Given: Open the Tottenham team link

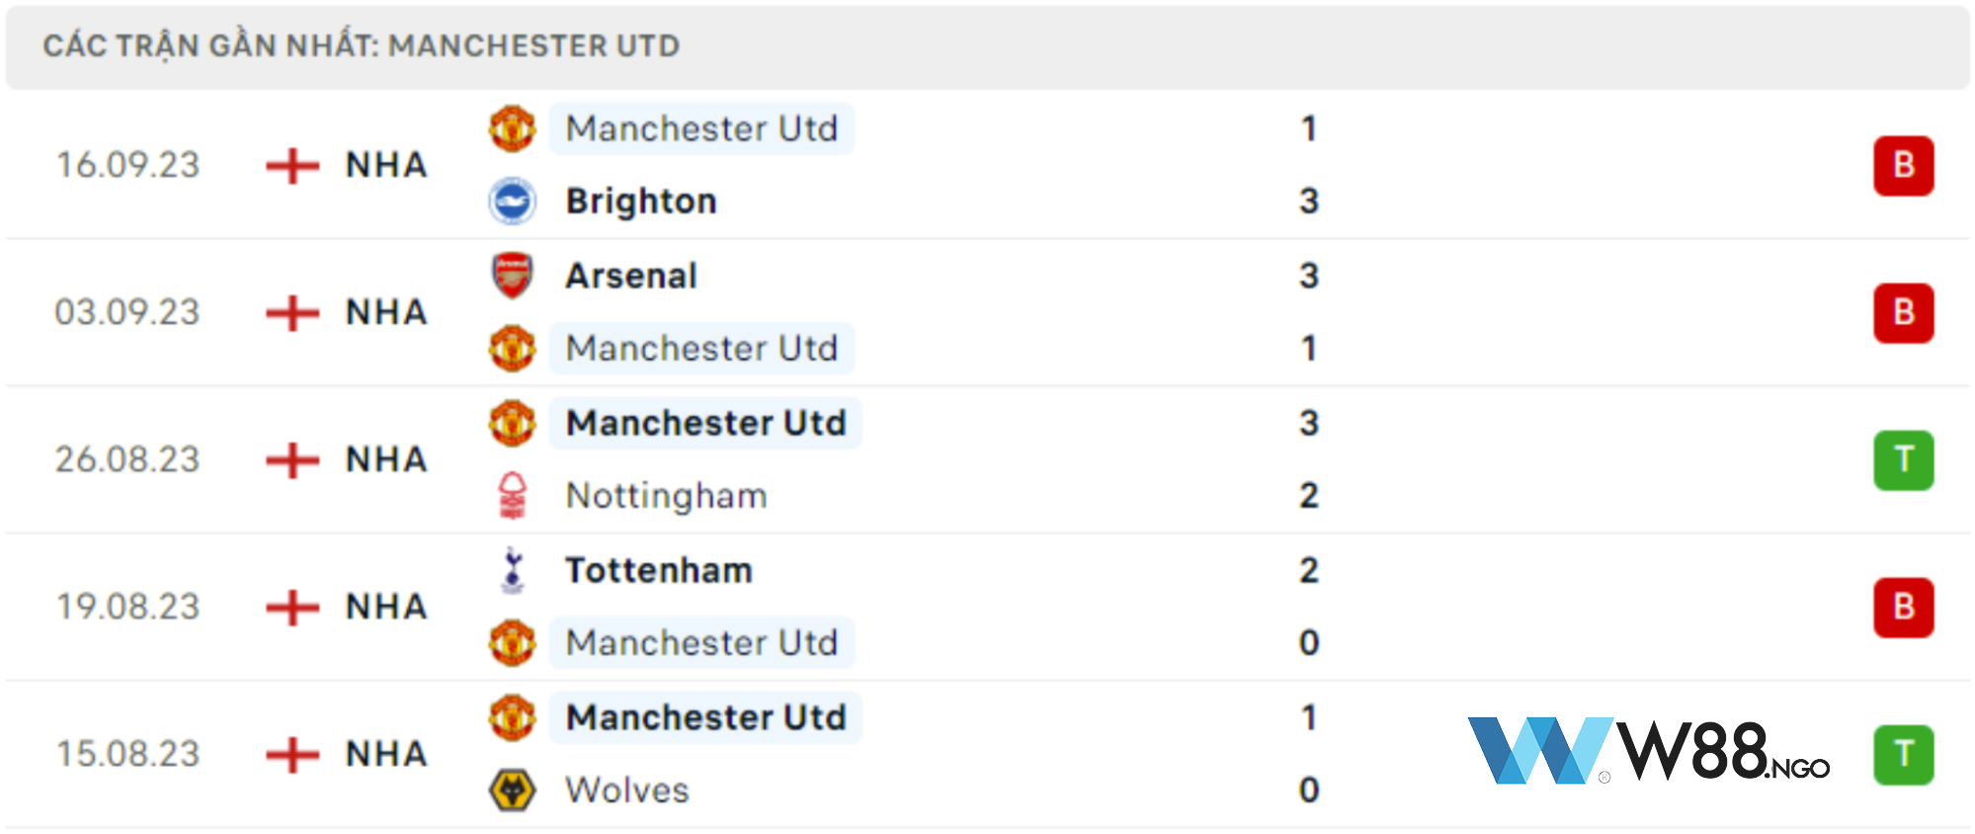Looking at the screenshot, I should [x=659, y=570].
